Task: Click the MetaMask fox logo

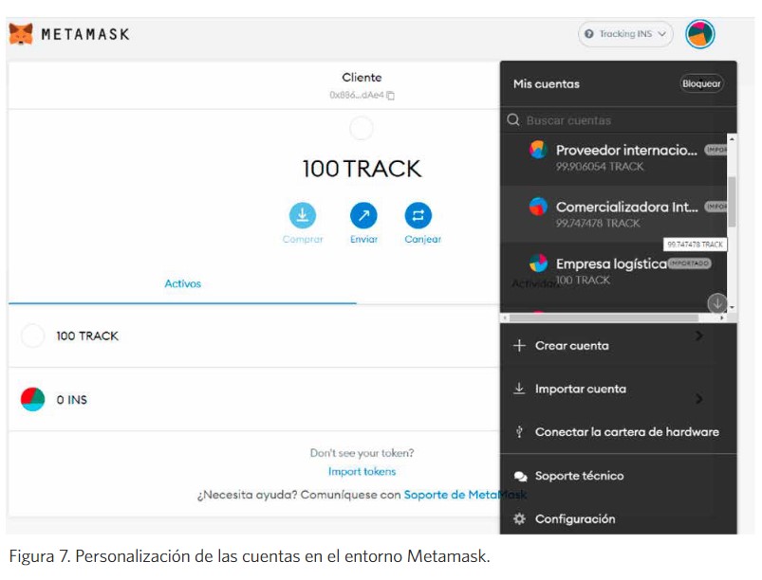Action: point(21,34)
